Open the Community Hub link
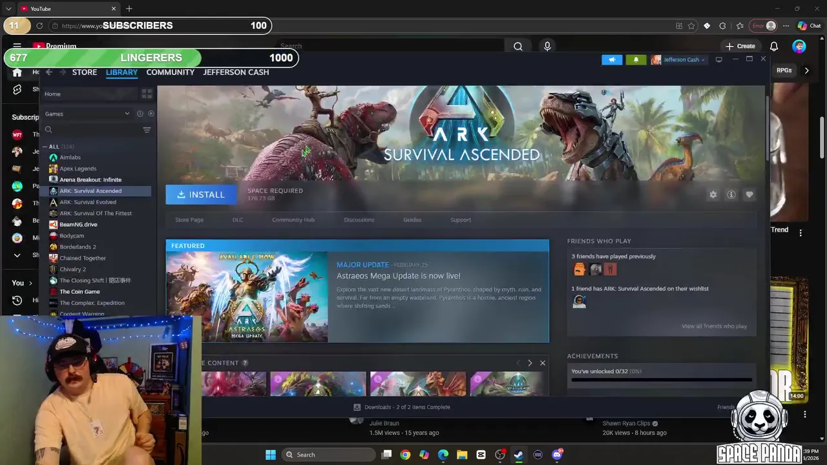827x465 pixels. tap(293, 220)
